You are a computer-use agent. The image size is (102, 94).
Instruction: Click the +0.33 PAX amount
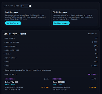pos(92,87)
